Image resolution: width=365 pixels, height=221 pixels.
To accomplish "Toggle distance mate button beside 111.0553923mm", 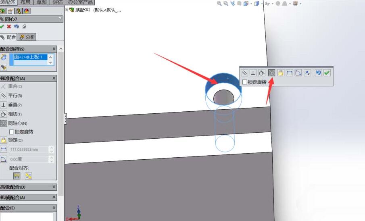I will click(x=4, y=149).
